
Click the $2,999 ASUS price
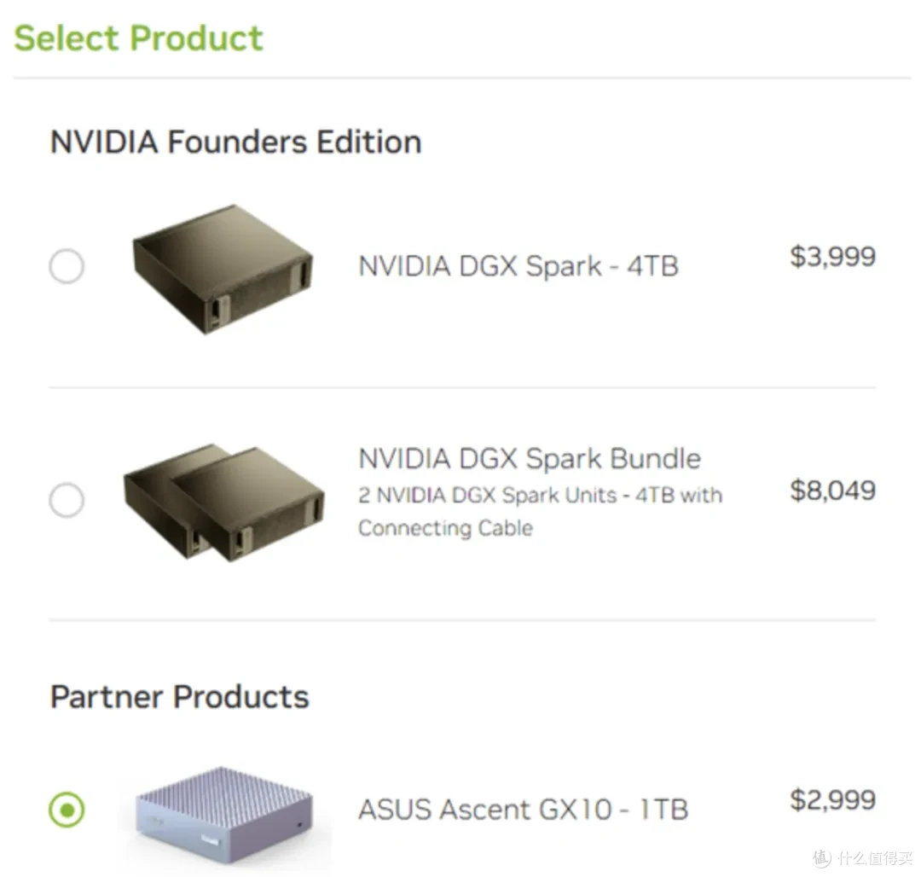[x=832, y=800]
